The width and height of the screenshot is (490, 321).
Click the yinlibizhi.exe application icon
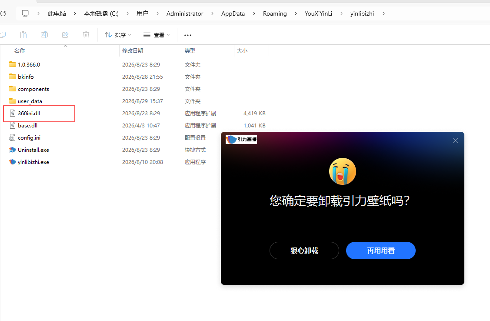pos(13,162)
